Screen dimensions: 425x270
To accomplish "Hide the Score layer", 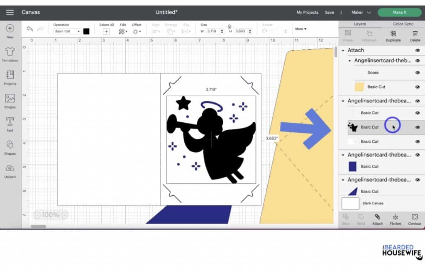I will coord(418,73).
